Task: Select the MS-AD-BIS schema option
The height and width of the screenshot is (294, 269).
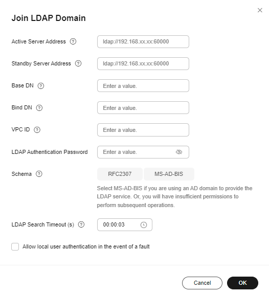Action: (x=169, y=174)
